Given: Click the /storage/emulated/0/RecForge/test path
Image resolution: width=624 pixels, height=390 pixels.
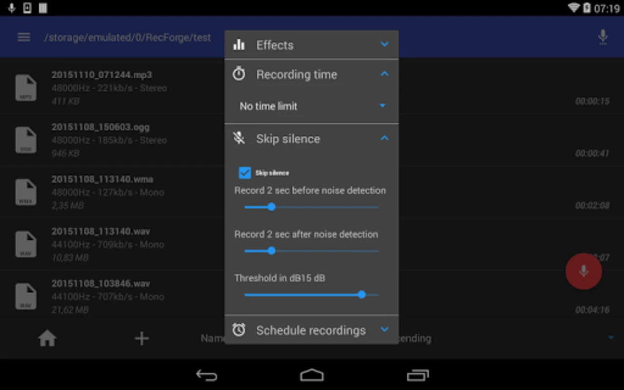Looking at the screenshot, I should (x=128, y=38).
